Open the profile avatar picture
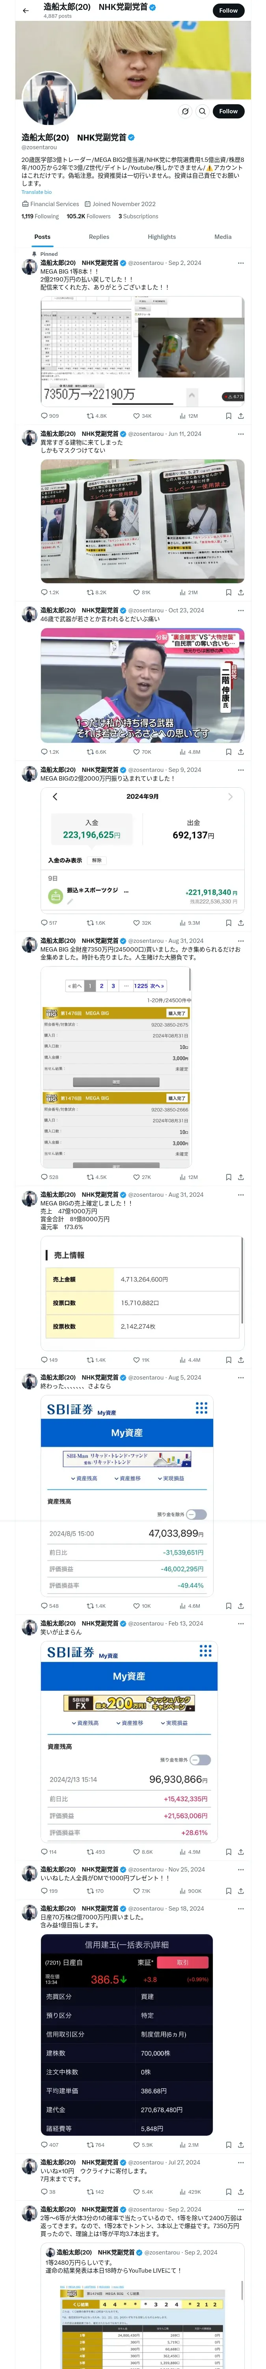 [48, 98]
